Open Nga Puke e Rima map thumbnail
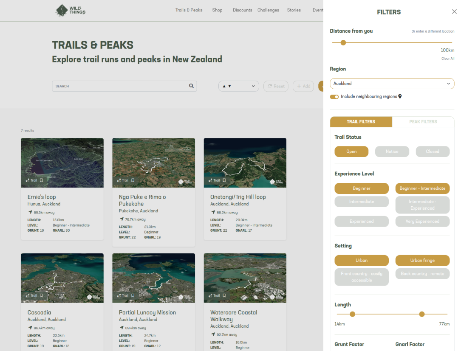The width and height of the screenshot is (461, 351). coord(153,163)
